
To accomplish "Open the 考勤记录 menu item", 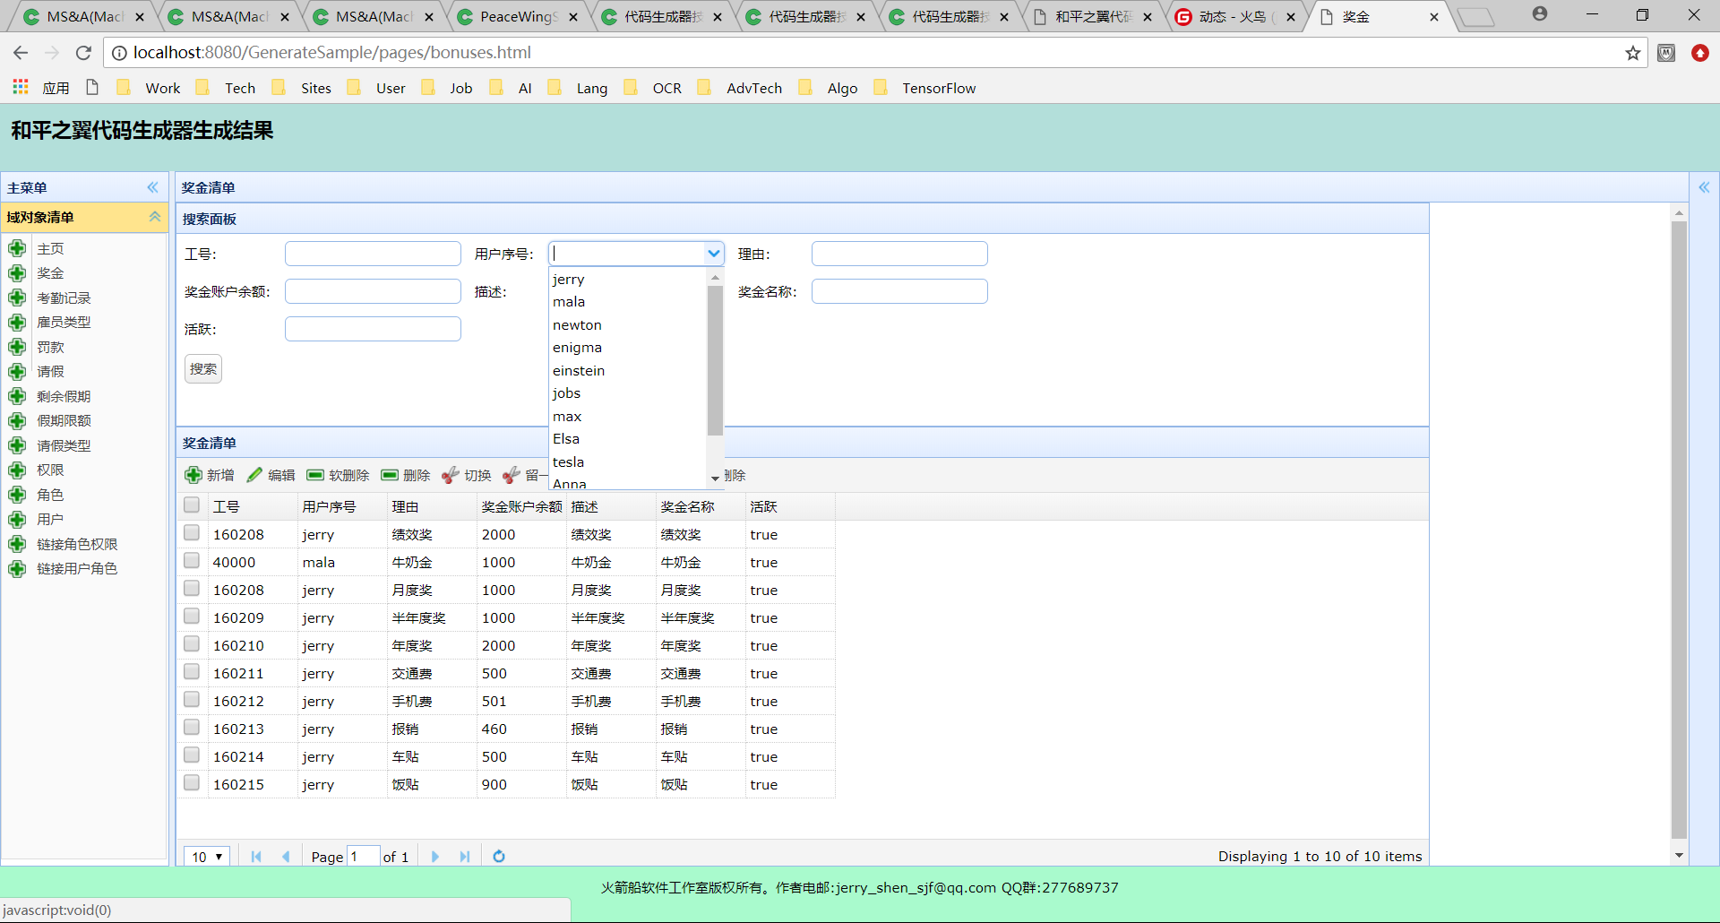I will [64, 298].
